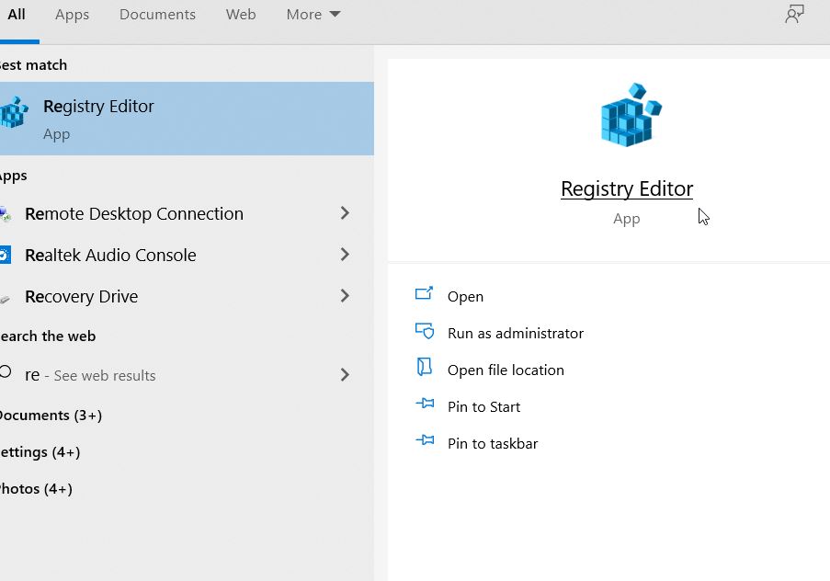Click the Registry Editor title link

[627, 188]
